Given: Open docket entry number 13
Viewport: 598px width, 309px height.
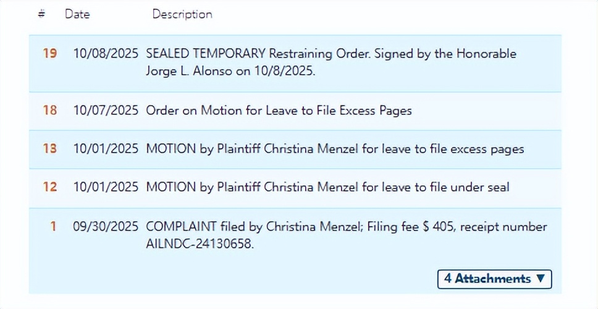Looking at the screenshot, I should pyautogui.click(x=49, y=149).
